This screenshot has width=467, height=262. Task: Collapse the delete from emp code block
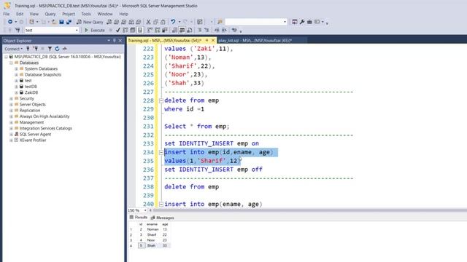161,100
